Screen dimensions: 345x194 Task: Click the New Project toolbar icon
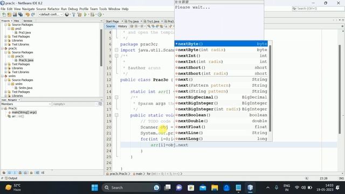(x=9, y=15)
